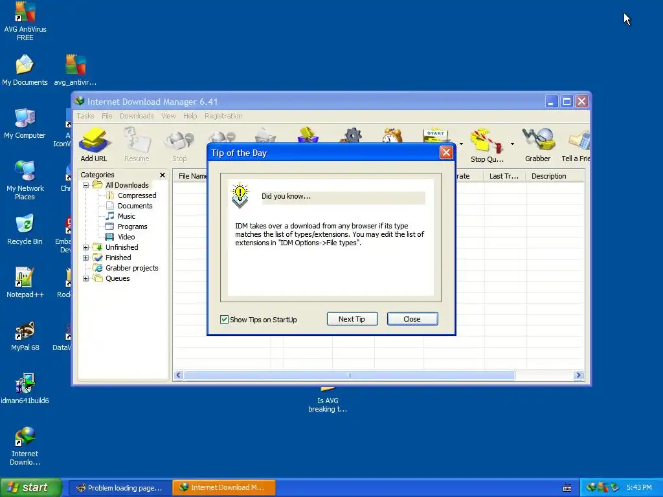Click the horizontal scrollbar thumb
This screenshot has height=497, width=663.
coord(350,375)
